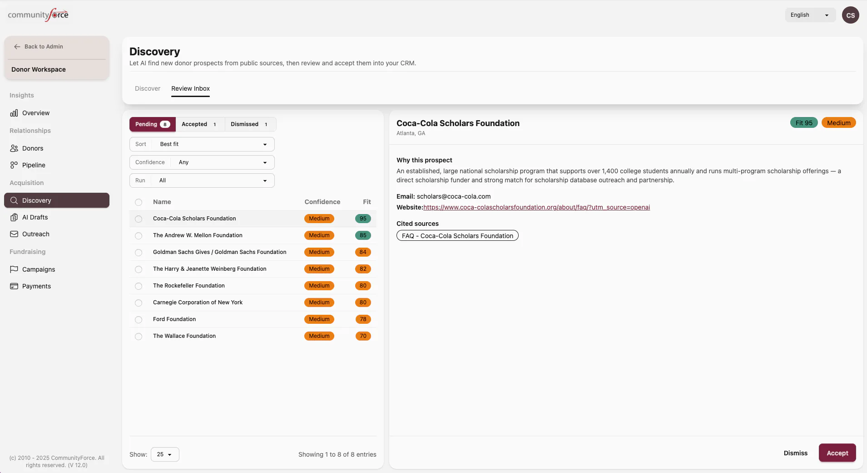Open Payments in the sidebar
The width and height of the screenshot is (867, 473).
[57, 286]
